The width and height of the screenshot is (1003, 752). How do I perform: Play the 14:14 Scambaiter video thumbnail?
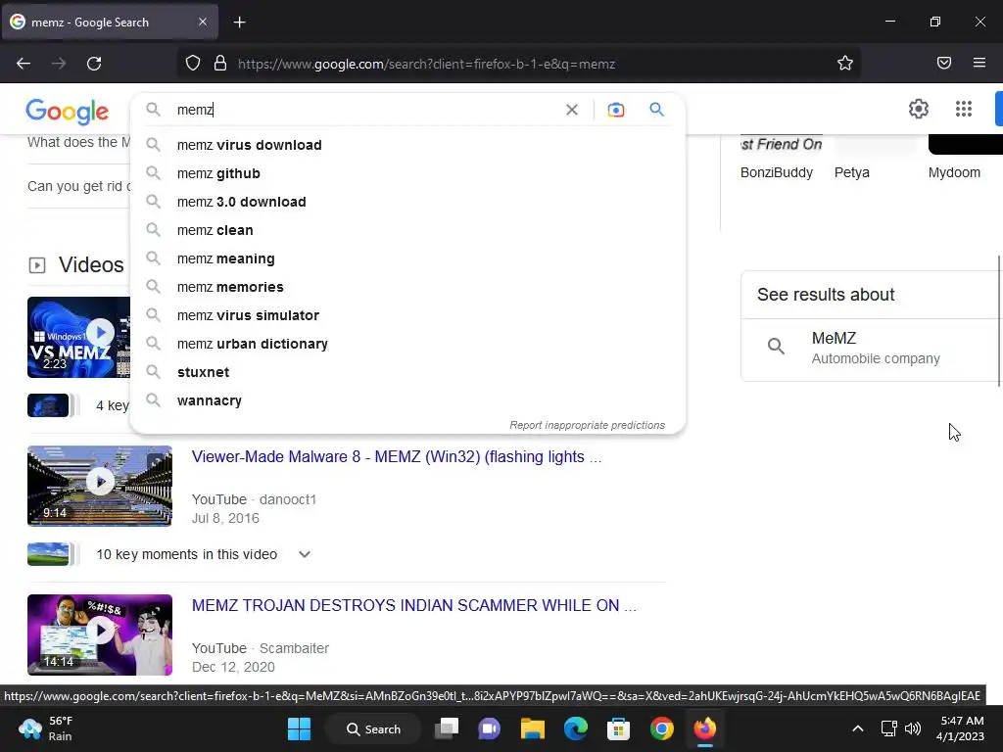click(x=100, y=634)
